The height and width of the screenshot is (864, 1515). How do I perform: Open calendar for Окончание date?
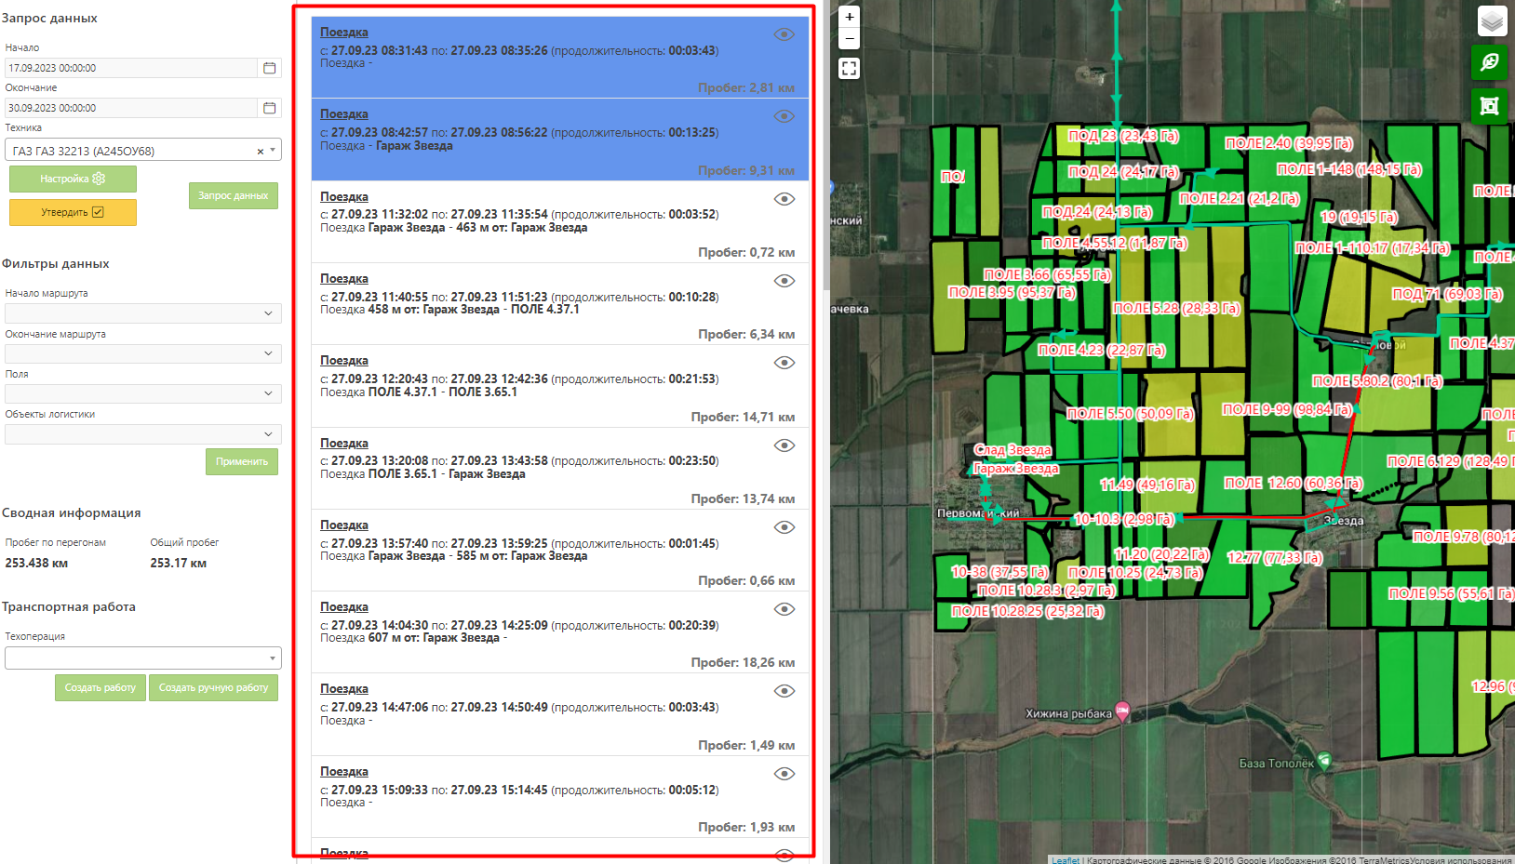pos(269,108)
